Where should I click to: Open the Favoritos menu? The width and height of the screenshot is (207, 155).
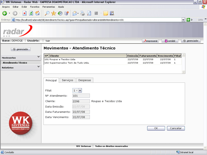[35, 6]
